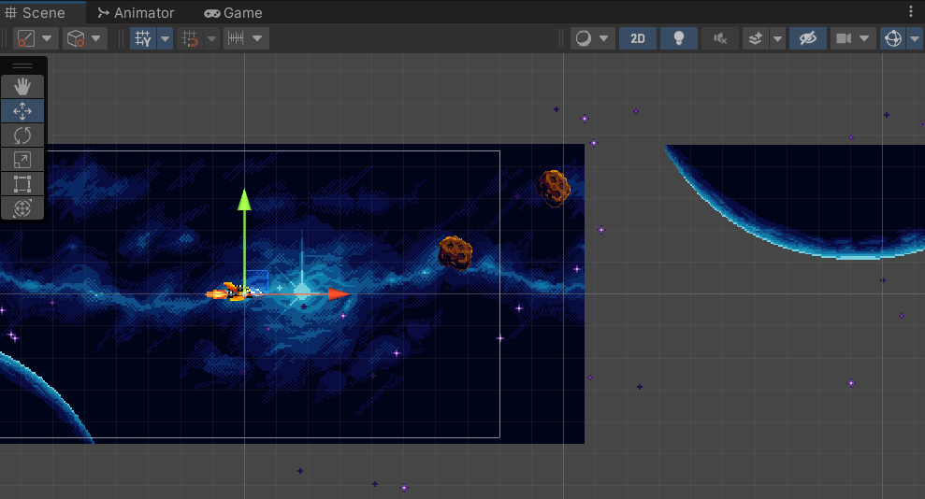Open the Animator tab
Screen dimensions: 925x499
click(x=136, y=12)
